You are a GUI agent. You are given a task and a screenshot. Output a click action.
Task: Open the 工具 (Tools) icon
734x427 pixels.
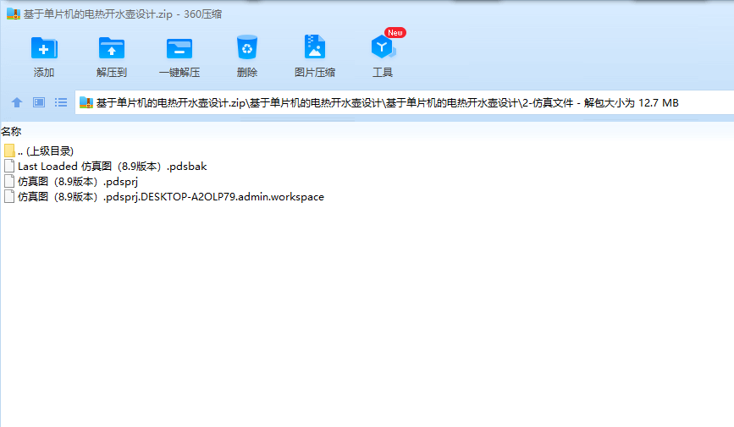point(383,47)
